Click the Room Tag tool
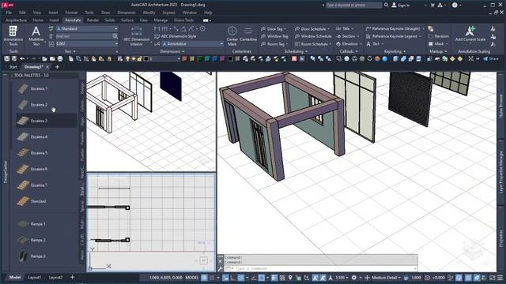This screenshot has height=284, width=506. pyautogui.click(x=274, y=44)
